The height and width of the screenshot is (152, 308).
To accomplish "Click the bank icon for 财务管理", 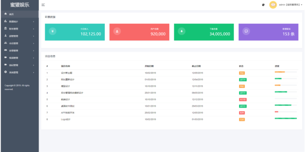I will click(x=5, y=29).
